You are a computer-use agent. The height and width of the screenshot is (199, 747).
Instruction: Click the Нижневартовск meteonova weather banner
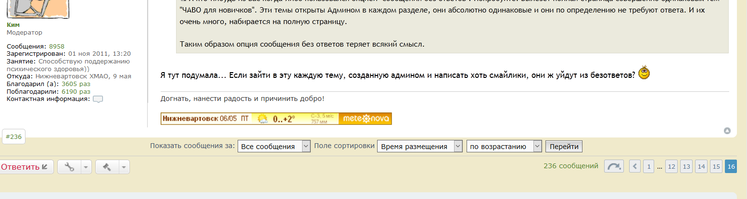coord(276,118)
